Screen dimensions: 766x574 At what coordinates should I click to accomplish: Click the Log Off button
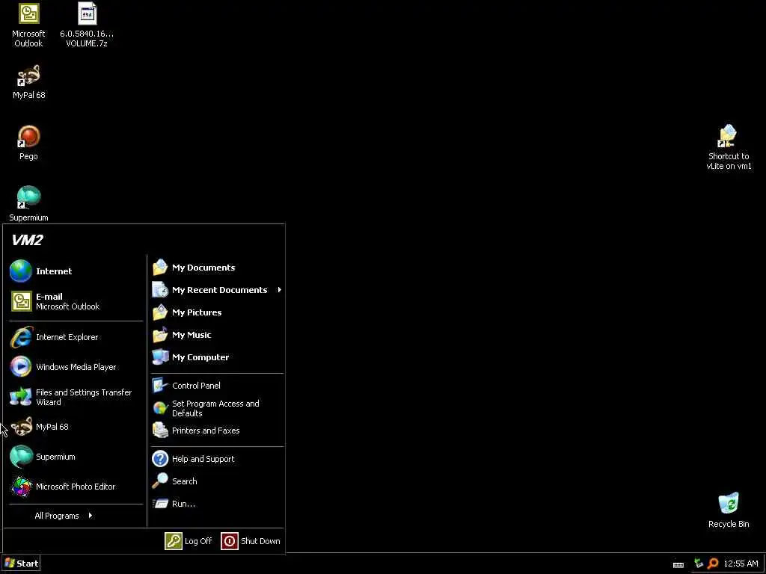pos(189,541)
